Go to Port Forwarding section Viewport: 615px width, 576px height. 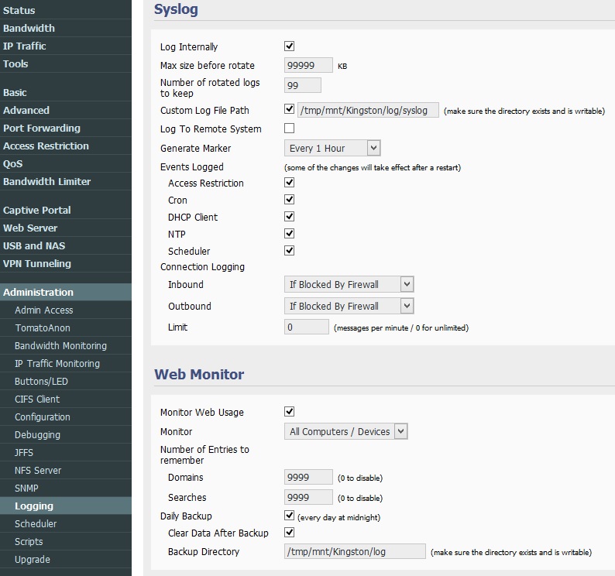66,129
